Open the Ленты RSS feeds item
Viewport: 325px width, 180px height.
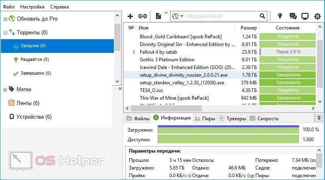[28, 103]
